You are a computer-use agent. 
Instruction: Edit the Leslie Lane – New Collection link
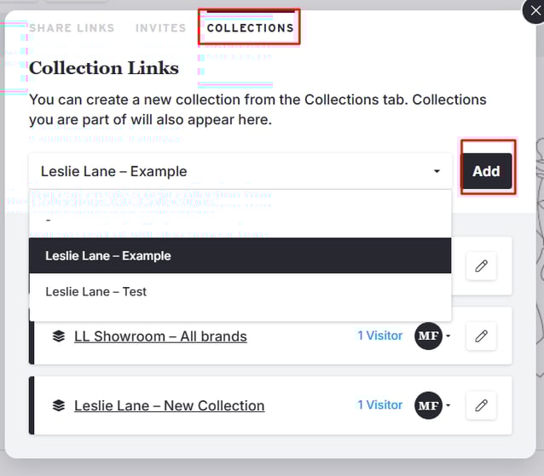point(481,405)
